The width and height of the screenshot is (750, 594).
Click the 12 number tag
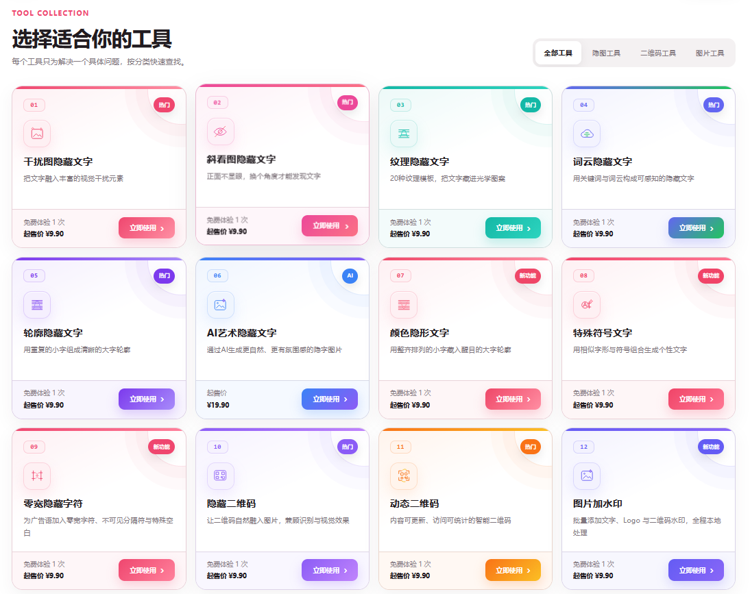583,447
